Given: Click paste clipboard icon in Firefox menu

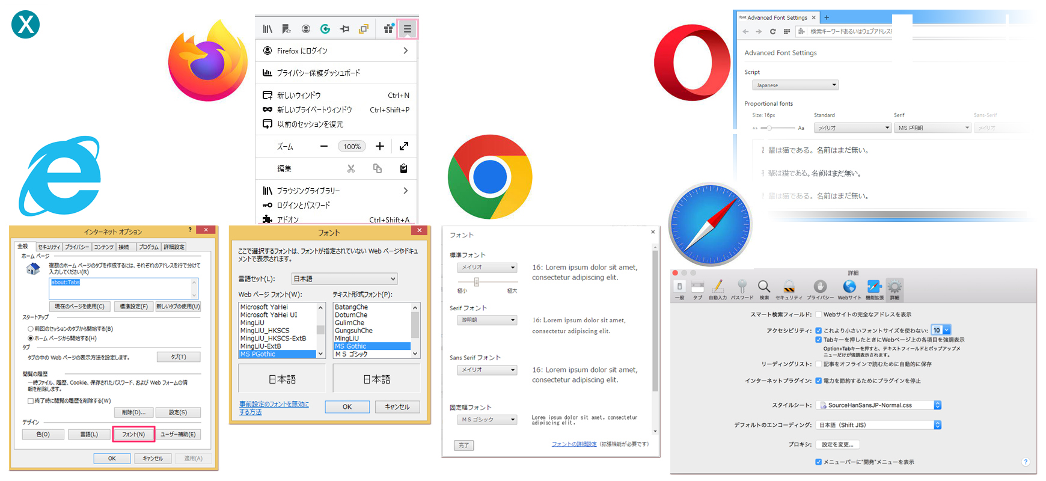Looking at the screenshot, I should pos(404,168).
